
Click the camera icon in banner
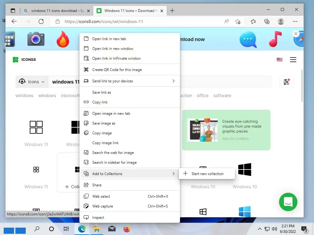tap(36, 39)
